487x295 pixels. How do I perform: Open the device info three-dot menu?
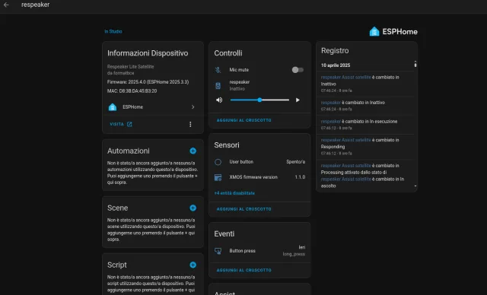(190, 124)
